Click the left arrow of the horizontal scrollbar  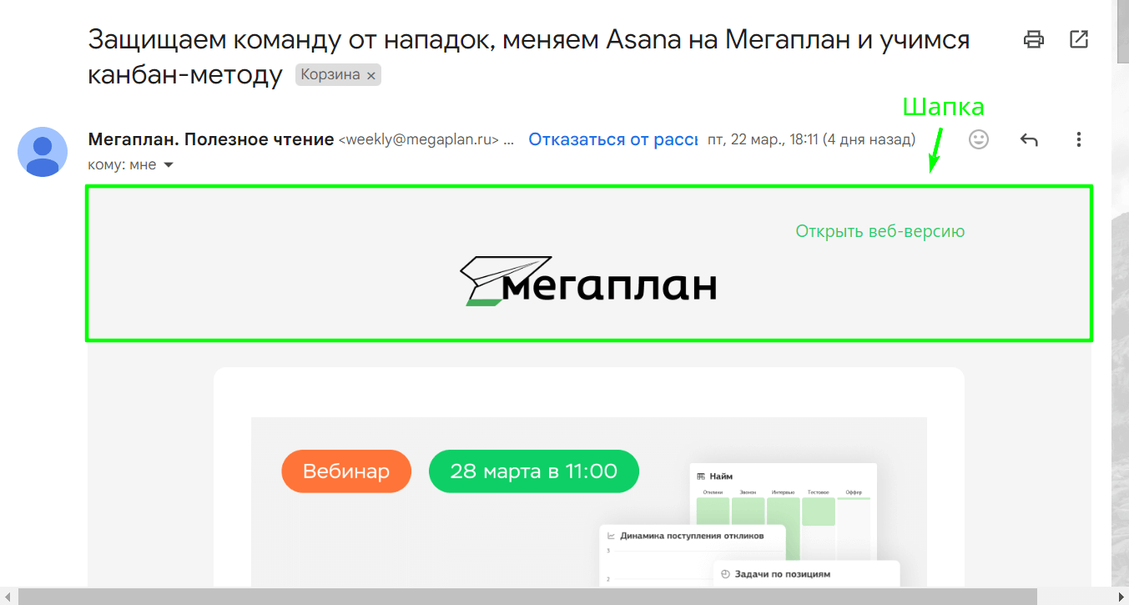point(8,596)
